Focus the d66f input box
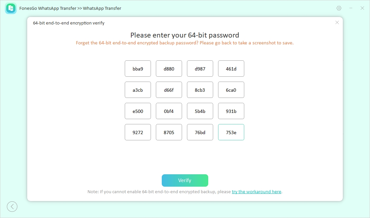Image resolution: width=370 pixels, height=218 pixels. [x=169, y=90]
